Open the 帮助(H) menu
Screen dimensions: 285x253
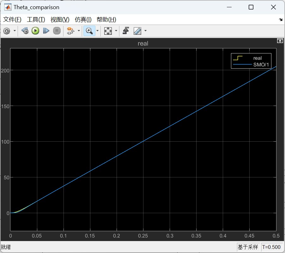pyautogui.click(x=106, y=20)
